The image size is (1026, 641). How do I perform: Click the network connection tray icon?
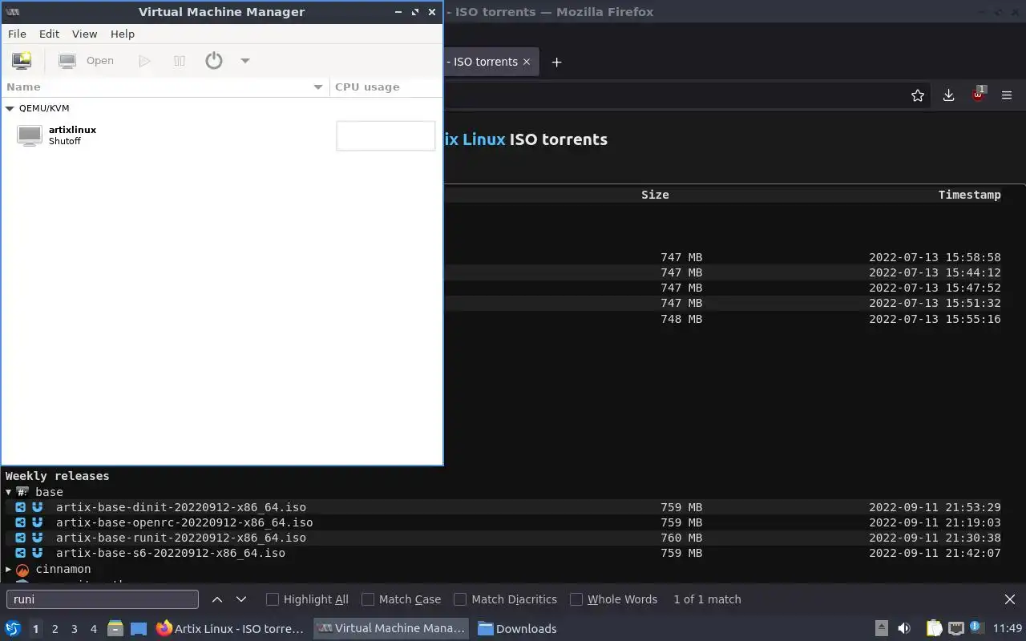pyautogui.click(x=956, y=628)
